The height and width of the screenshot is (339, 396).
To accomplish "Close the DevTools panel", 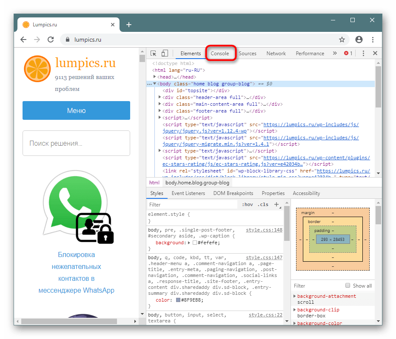I will tap(375, 54).
